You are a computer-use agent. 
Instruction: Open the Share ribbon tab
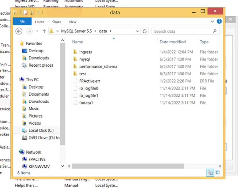tap(57, 22)
